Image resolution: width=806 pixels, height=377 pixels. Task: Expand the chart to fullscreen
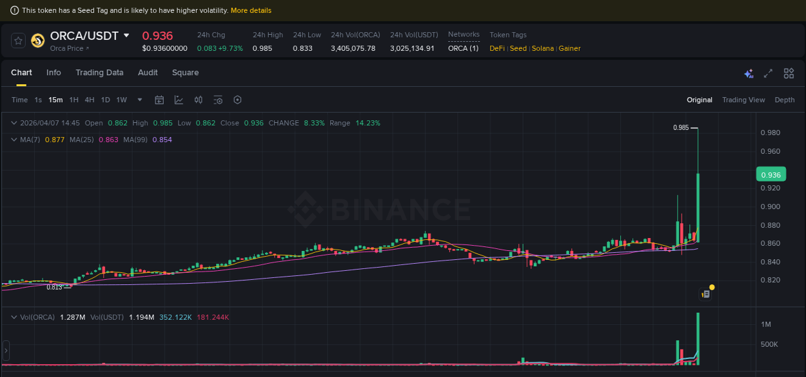pyautogui.click(x=768, y=73)
